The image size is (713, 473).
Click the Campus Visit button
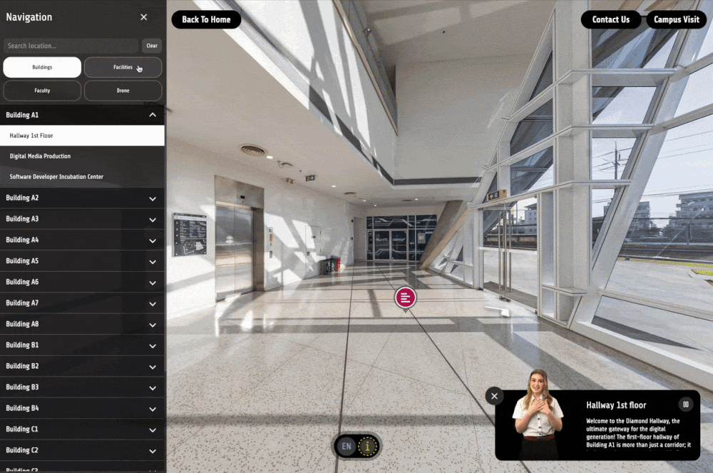pos(676,19)
